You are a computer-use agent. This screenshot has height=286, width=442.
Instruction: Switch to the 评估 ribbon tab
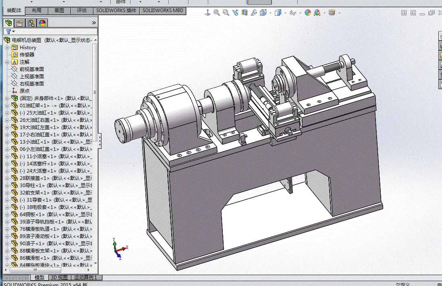(x=82, y=10)
